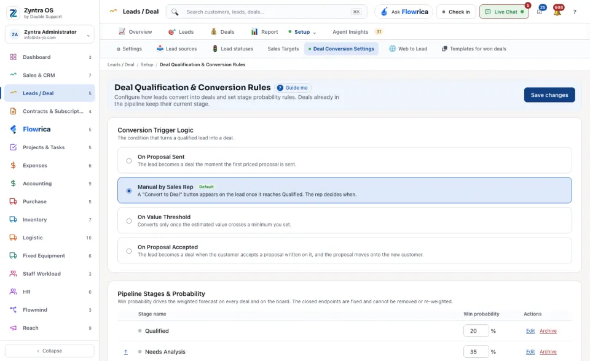
Task: Switch to Web to Lead sub-tab
Action: pos(408,49)
